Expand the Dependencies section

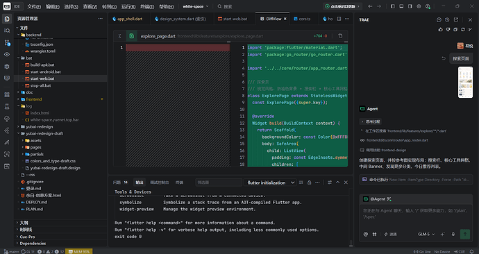(x=33, y=244)
